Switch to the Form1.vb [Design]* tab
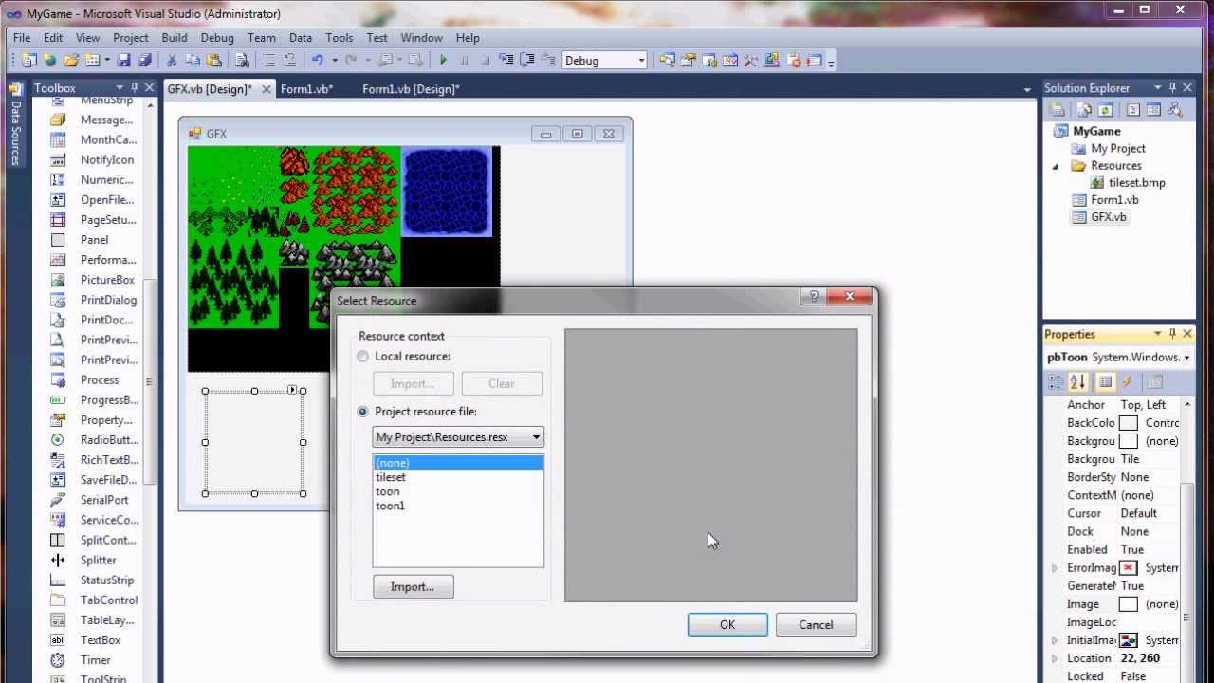This screenshot has width=1214, height=683. (411, 89)
